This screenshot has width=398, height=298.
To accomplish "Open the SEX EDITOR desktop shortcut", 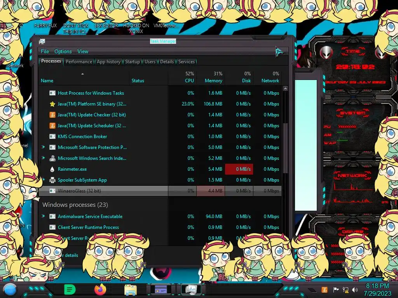I will (x=106, y=26).
